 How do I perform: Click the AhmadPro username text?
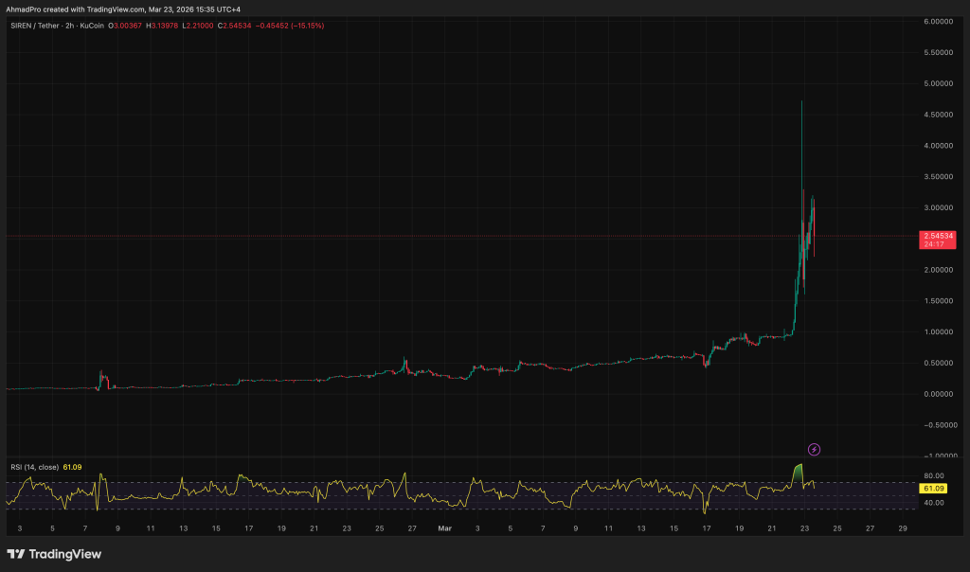23,10
